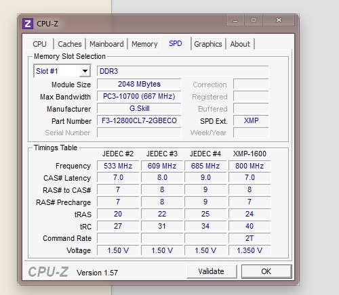Open the Memory tab
Viewport: 339px width, 295px height.
[x=144, y=44]
